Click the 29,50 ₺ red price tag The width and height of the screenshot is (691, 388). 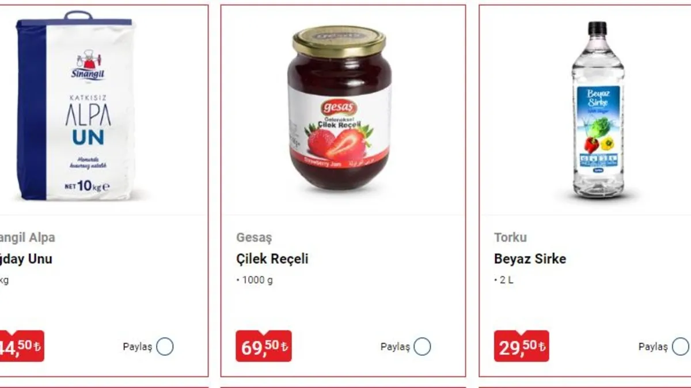coord(522,347)
